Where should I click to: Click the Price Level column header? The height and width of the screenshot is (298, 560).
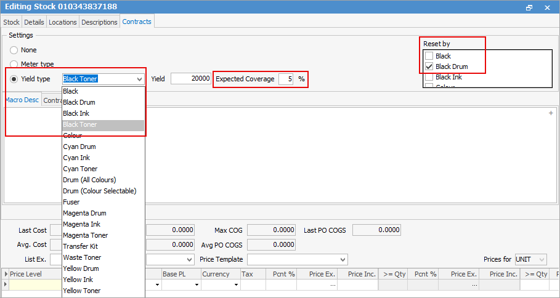(x=35, y=274)
